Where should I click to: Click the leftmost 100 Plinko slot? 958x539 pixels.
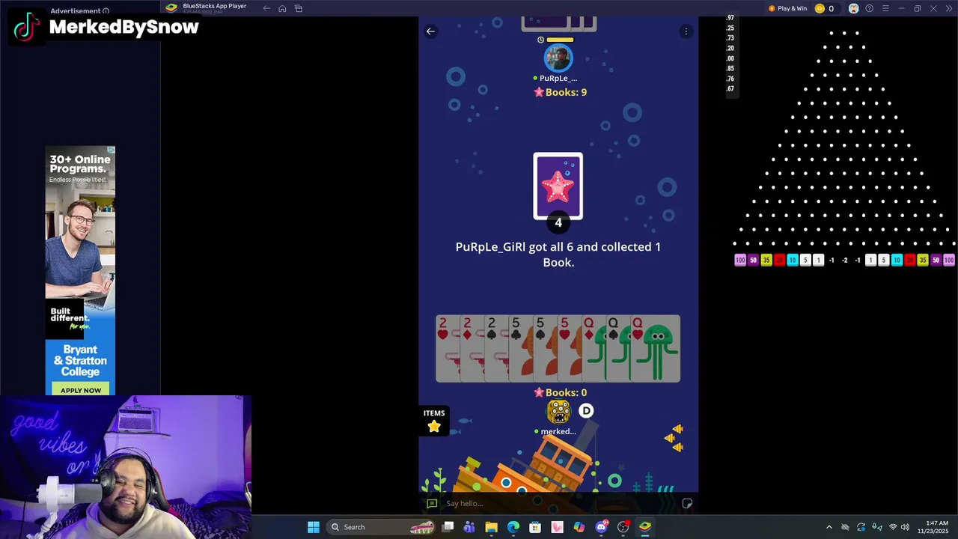tap(740, 261)
